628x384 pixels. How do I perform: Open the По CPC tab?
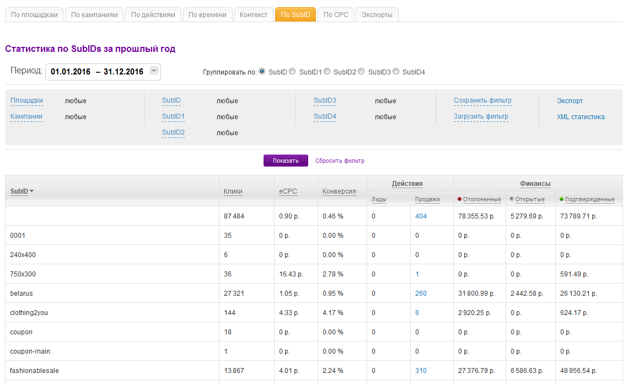pyautogui.click(x=336, y=15)
